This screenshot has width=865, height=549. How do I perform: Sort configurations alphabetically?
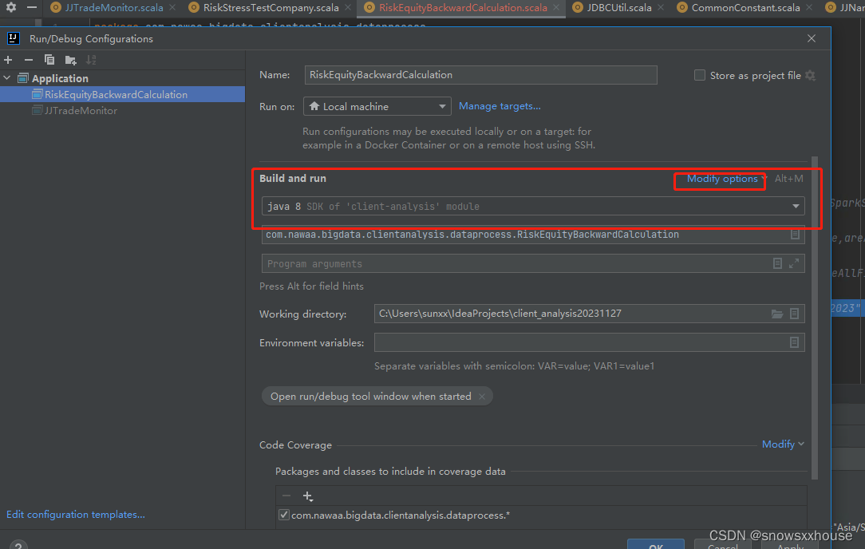click(91, 59)
